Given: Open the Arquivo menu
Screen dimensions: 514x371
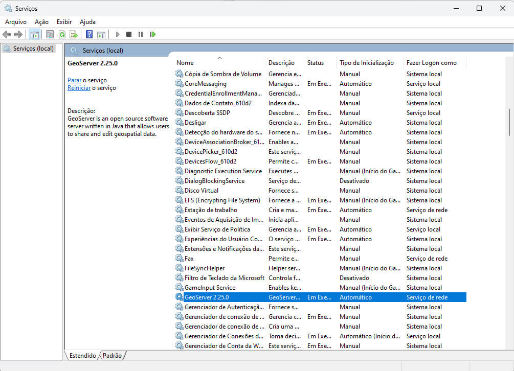Looking at the screenshot, I should tap(16, 21).
